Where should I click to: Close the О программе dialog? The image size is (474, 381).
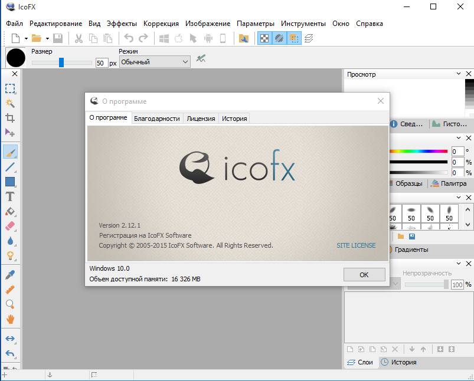(381, 101)
